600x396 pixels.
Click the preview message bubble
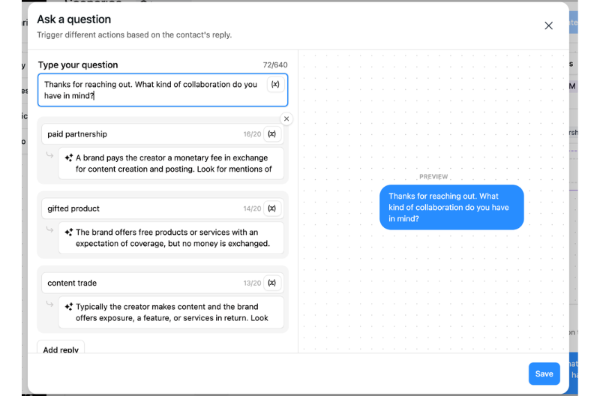451,207
